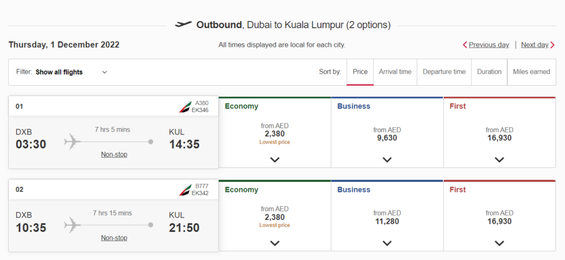Open the Show all flights filter dropdown
Screen dimensions: 565x260
[62, 72]
